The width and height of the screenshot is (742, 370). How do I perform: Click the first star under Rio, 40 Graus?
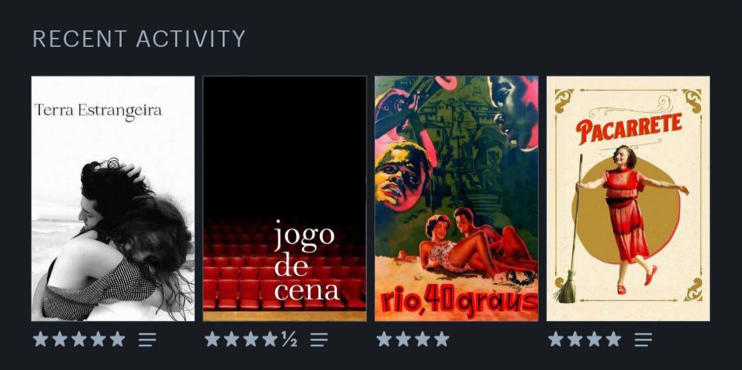[x=384, y=339]
